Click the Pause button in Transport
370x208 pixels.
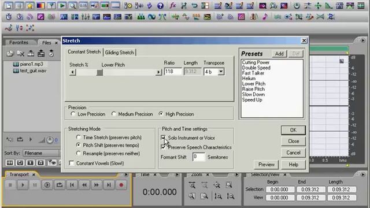point(35,185)
